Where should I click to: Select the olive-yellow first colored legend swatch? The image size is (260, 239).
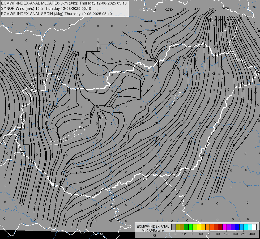pos(178,227)
